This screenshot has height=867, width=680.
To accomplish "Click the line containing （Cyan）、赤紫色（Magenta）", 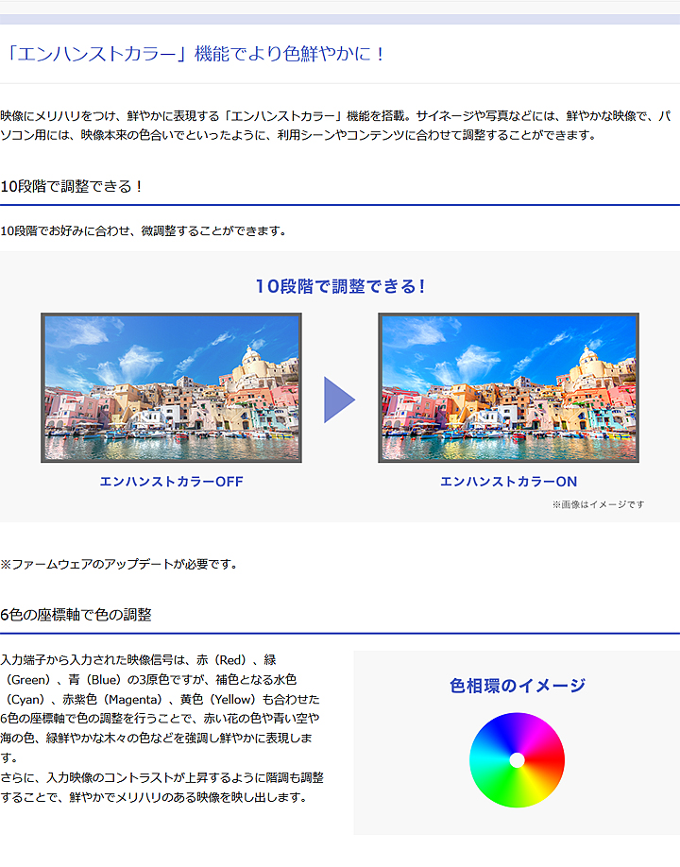I will pyautogui.click(x=161, y=699).
